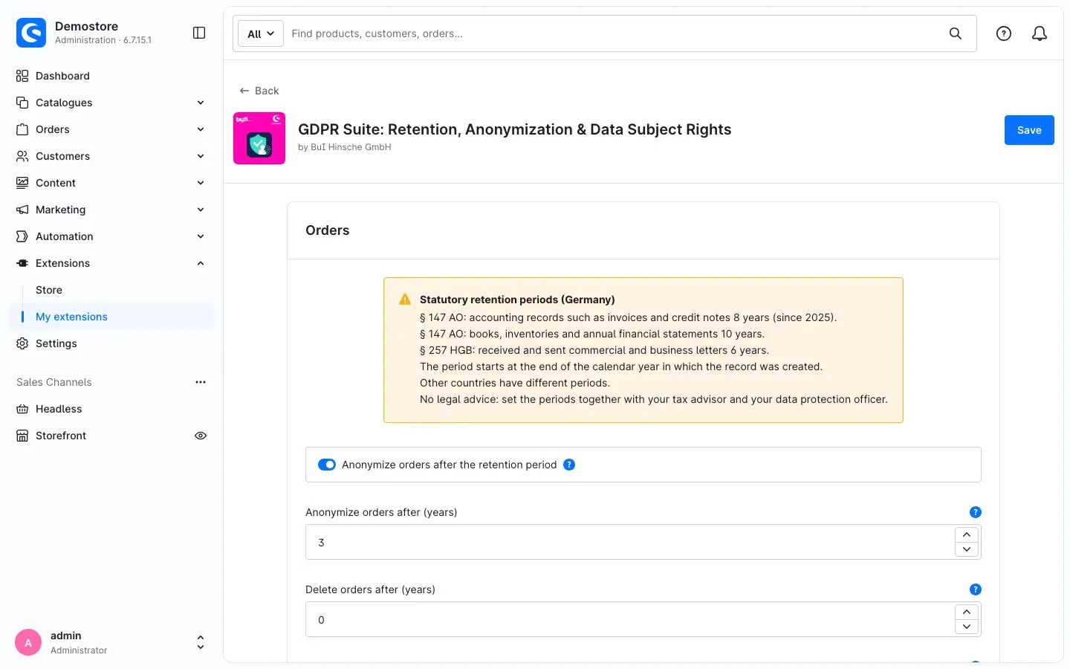
Task: Toggle Storefront visibility eye icon
Action: pos(201,436)
